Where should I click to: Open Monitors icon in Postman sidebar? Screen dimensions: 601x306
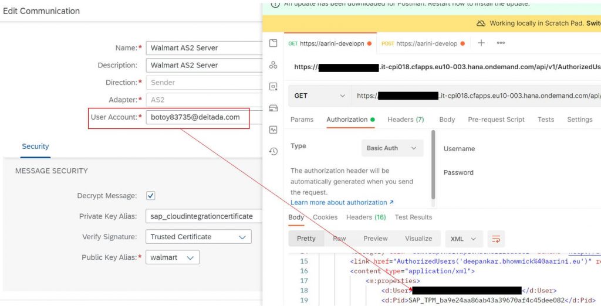[273, 130]
